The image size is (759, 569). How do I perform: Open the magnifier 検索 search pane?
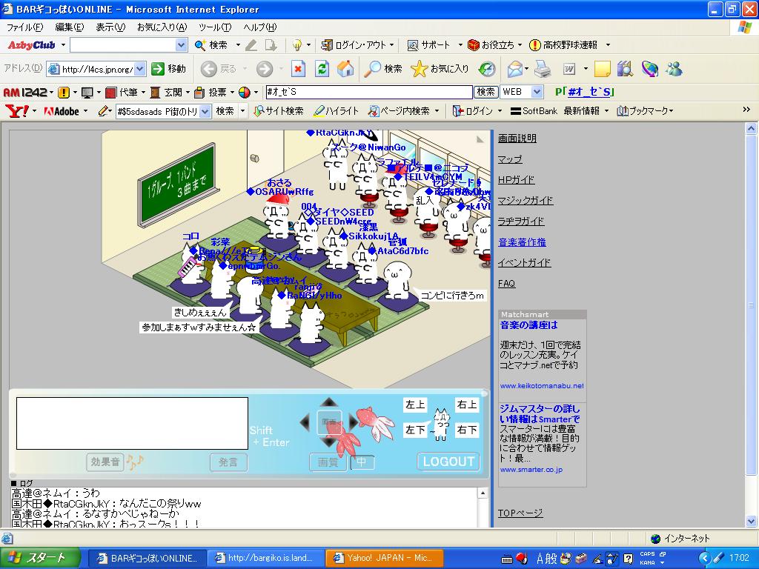pyautogui.click(x=383, y=69)
